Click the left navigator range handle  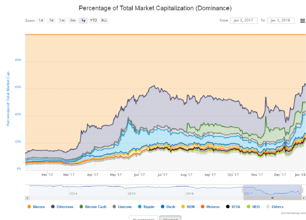tap(244, 190)
